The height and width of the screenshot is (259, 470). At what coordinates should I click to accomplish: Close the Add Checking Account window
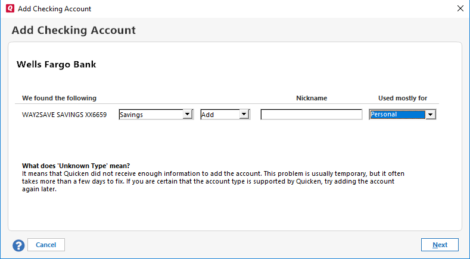(459, 9)
